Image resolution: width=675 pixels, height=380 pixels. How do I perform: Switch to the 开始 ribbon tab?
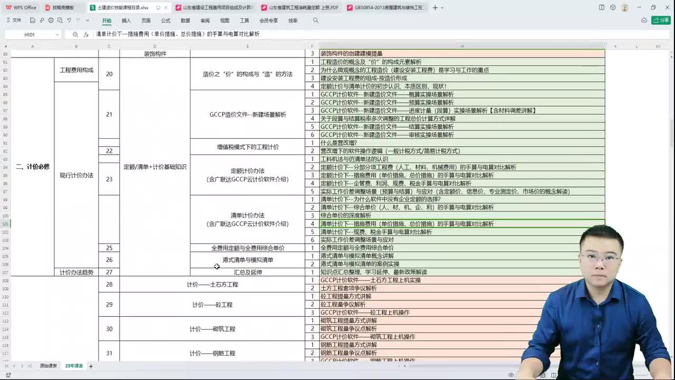(x=107, y=20)
